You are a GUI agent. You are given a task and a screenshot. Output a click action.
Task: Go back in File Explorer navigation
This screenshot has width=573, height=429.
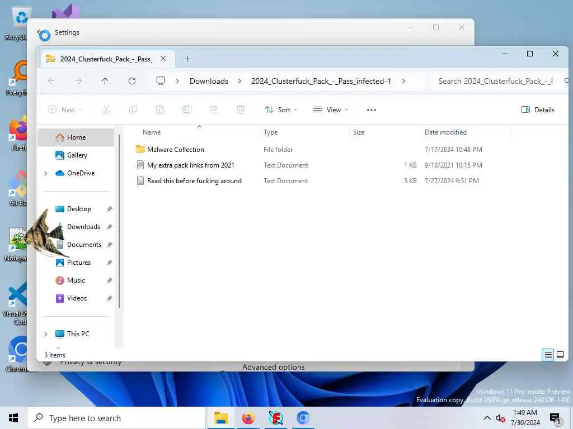pos(51,81)
